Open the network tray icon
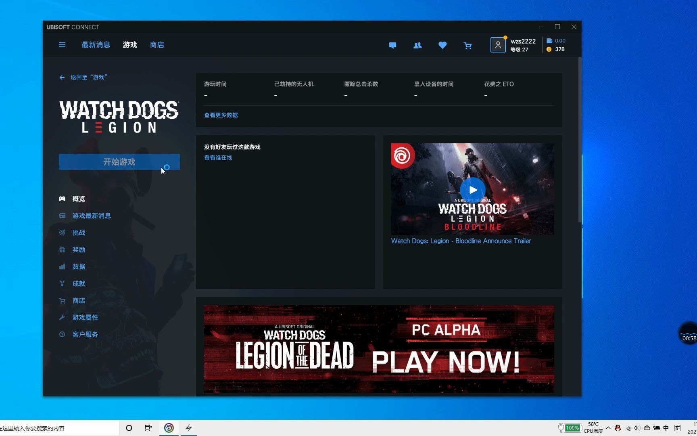Image resolution: width=697 pixels, height=436 pixels. coord(628,428)
